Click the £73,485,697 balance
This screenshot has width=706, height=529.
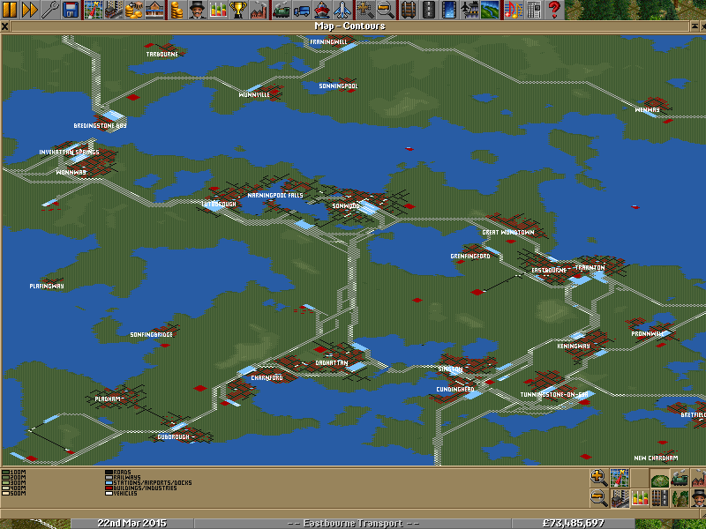[x=573, y=523]
